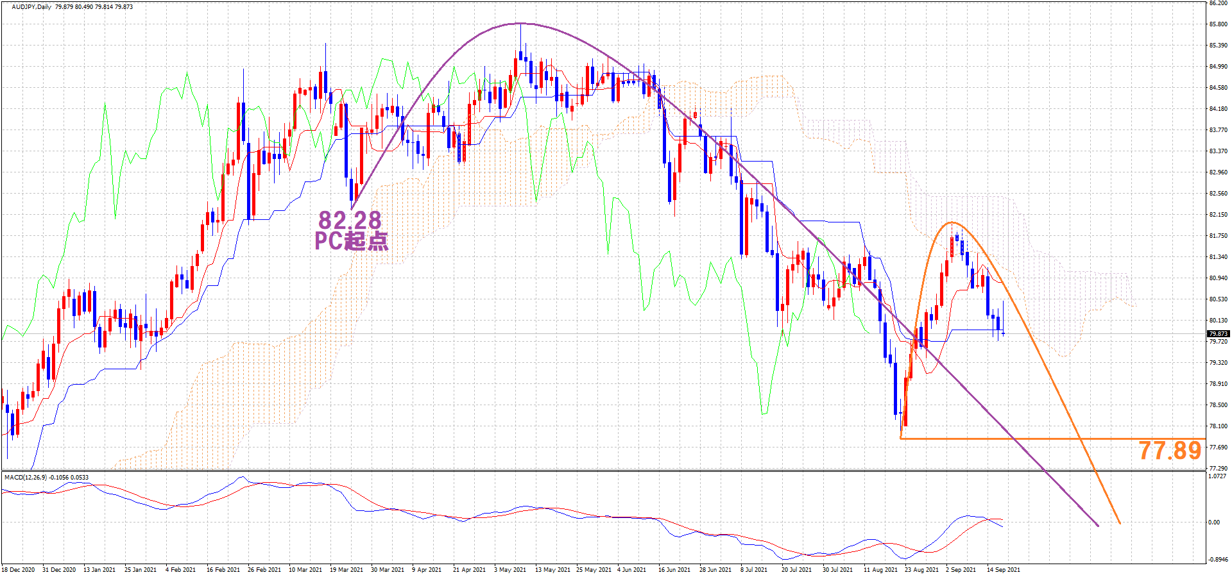Click the current price tag 79.873
Viewport: 1232px width, 577px height.
click(1218, 333)
